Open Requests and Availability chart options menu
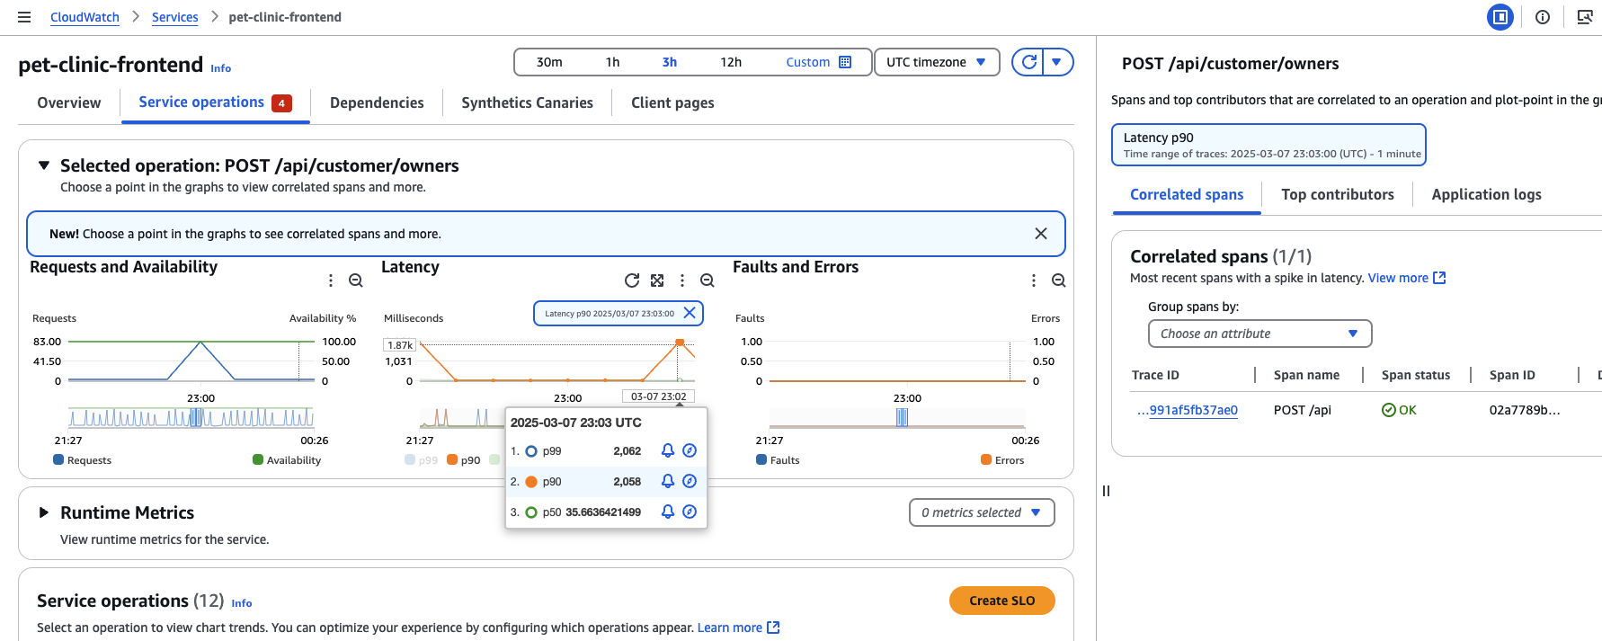Image resolution: width=1602 pixels, height=641 pixels. pos(331,280)
